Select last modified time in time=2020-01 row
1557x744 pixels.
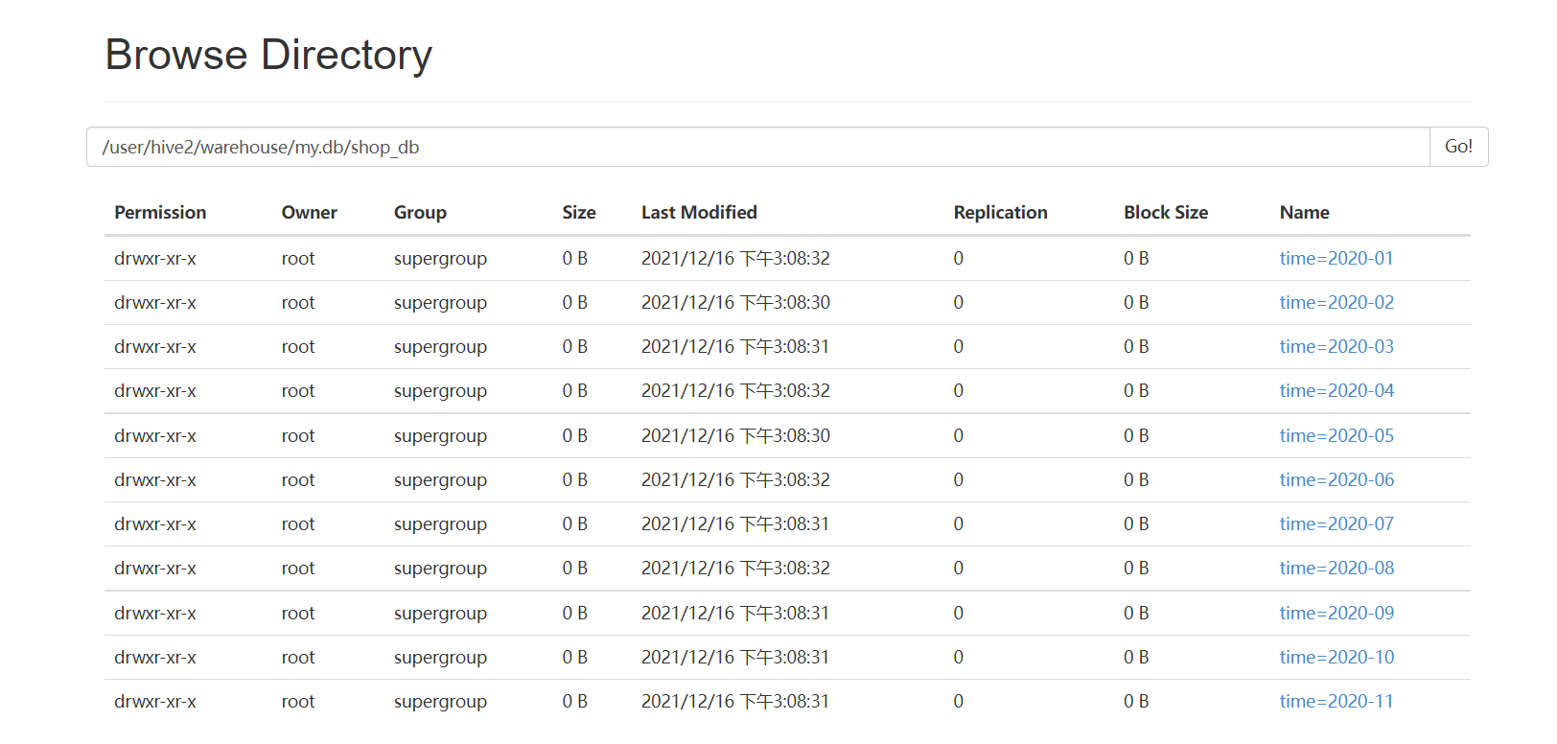pos(735,258)
